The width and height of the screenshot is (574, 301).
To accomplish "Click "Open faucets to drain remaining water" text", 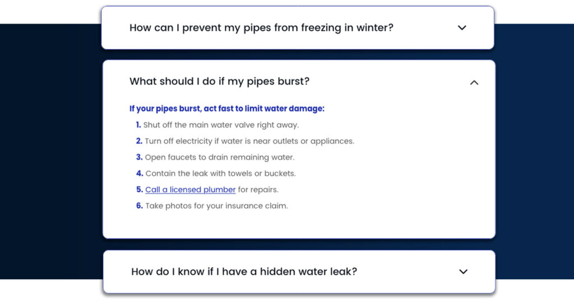I will (219, 157).
